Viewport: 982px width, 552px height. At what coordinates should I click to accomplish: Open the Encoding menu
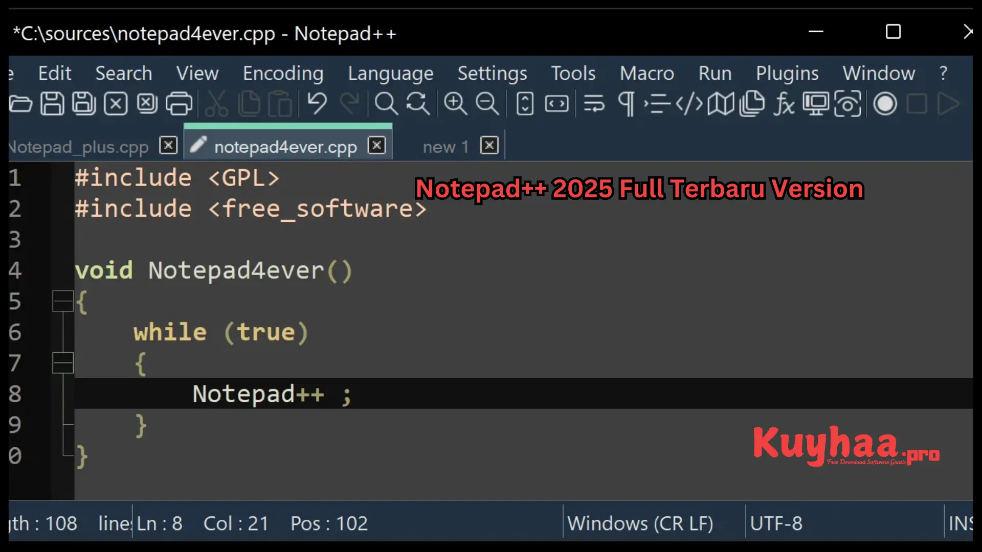click(283, 73)
